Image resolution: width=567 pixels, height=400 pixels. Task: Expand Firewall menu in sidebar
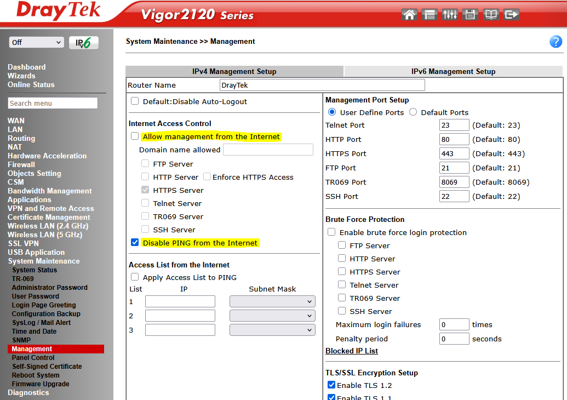pyautogui.click(x=21, y=164)
